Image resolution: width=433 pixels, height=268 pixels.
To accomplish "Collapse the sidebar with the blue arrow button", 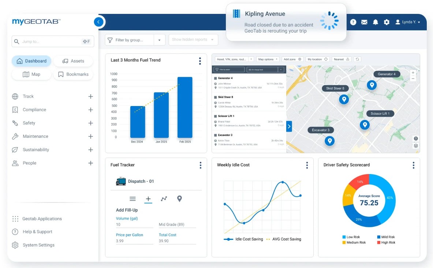I will point(98,22).
